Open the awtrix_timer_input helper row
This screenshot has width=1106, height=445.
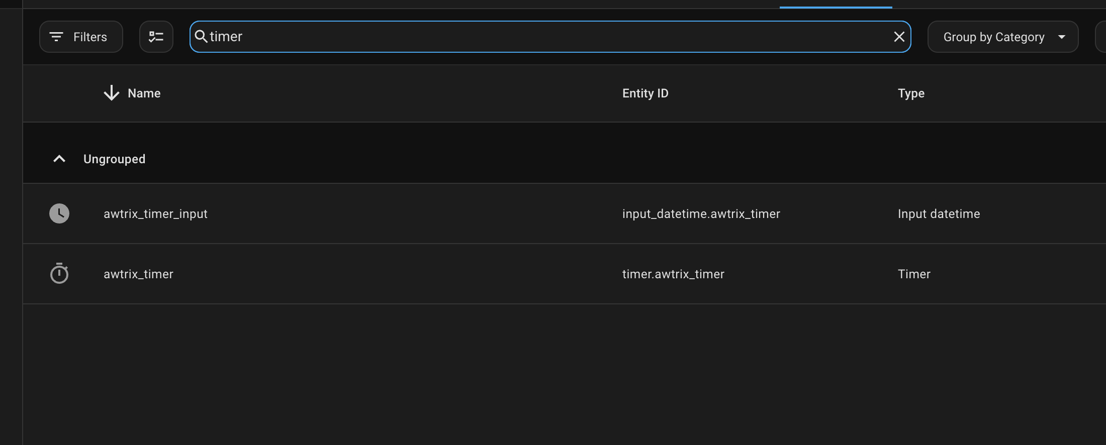pos(155,214)
